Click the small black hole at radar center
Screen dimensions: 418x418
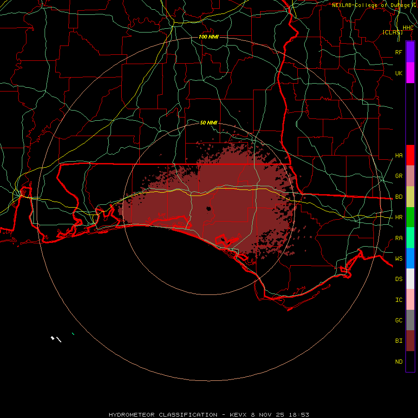click(x=209, y=209)
